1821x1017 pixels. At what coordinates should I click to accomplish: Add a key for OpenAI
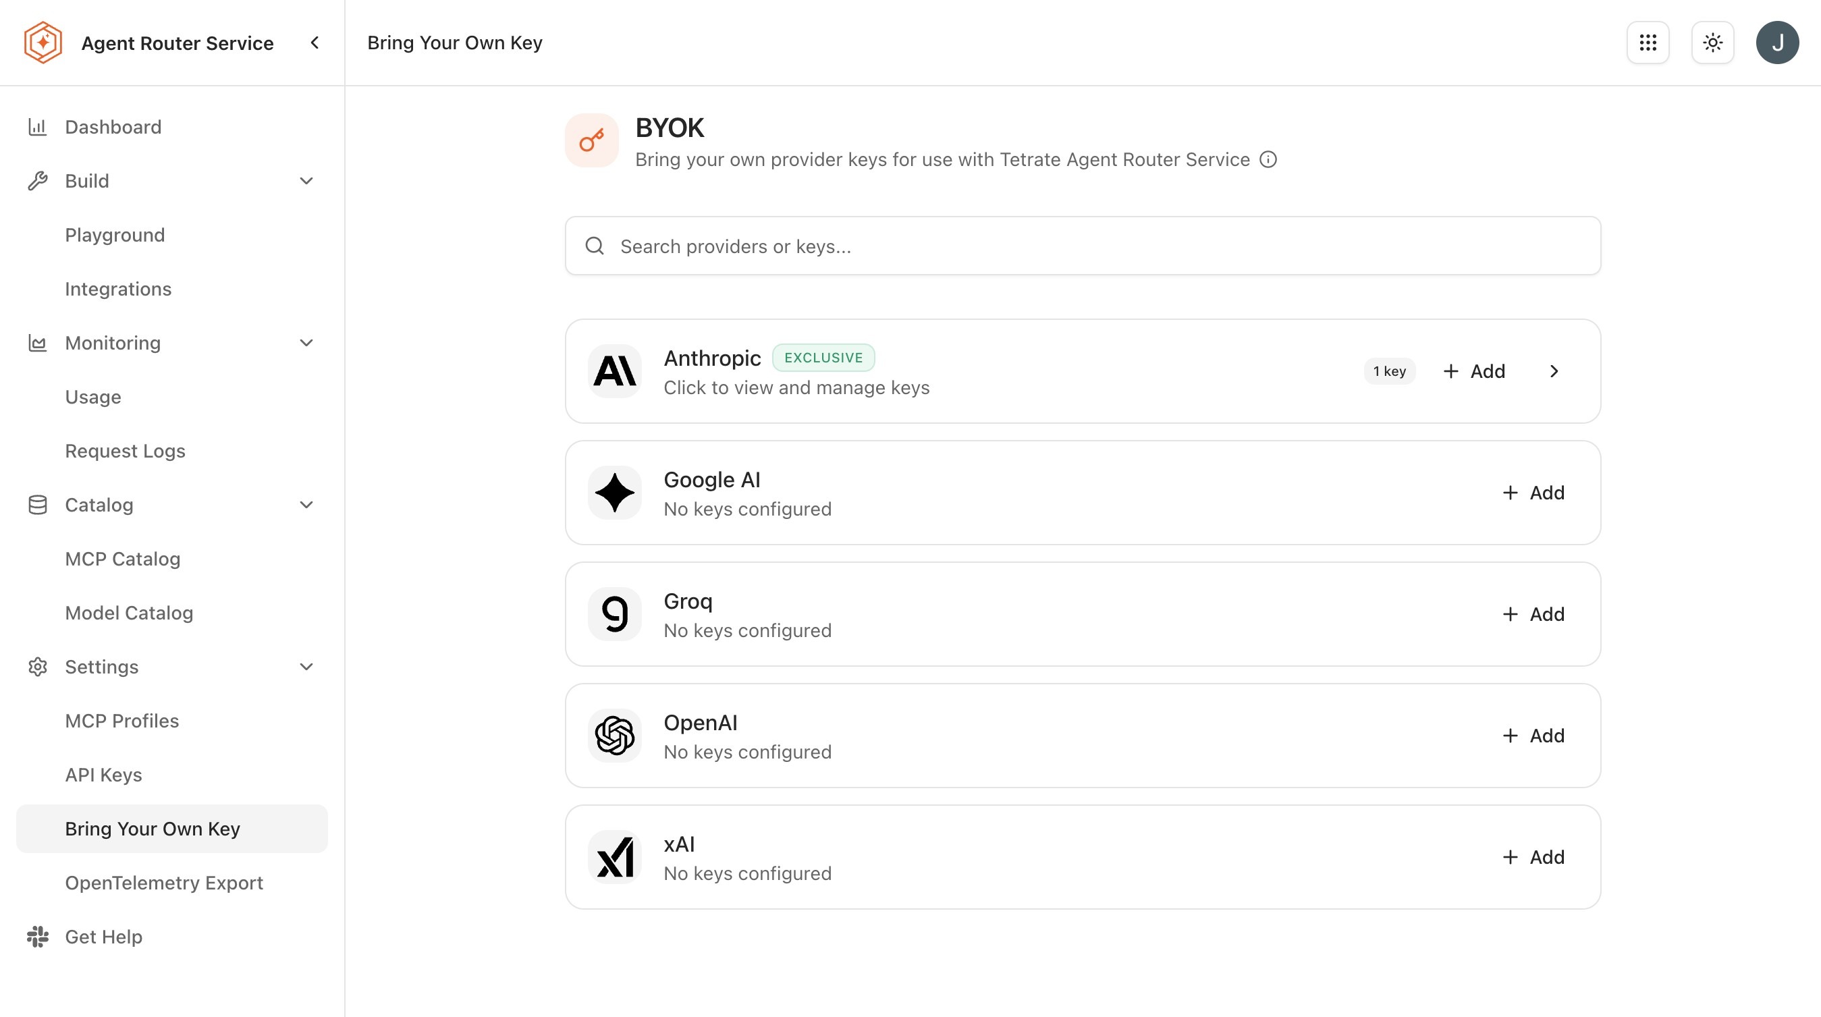1533,736
